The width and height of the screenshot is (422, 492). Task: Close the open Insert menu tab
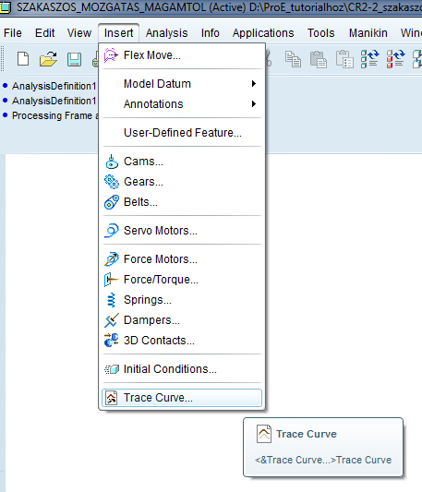tap(119, 33)
